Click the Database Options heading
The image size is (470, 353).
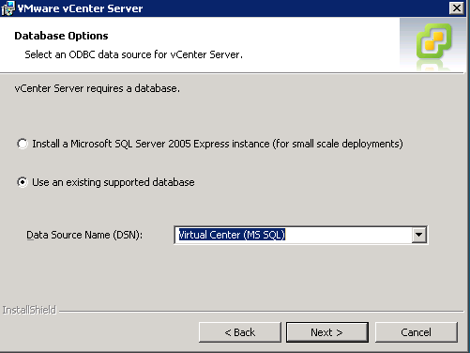[x=61, y=36]
